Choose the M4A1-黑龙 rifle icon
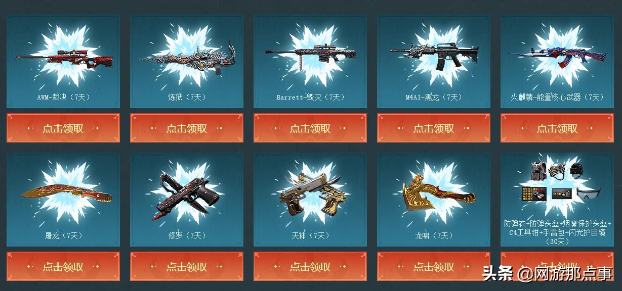 pos(434,55)
